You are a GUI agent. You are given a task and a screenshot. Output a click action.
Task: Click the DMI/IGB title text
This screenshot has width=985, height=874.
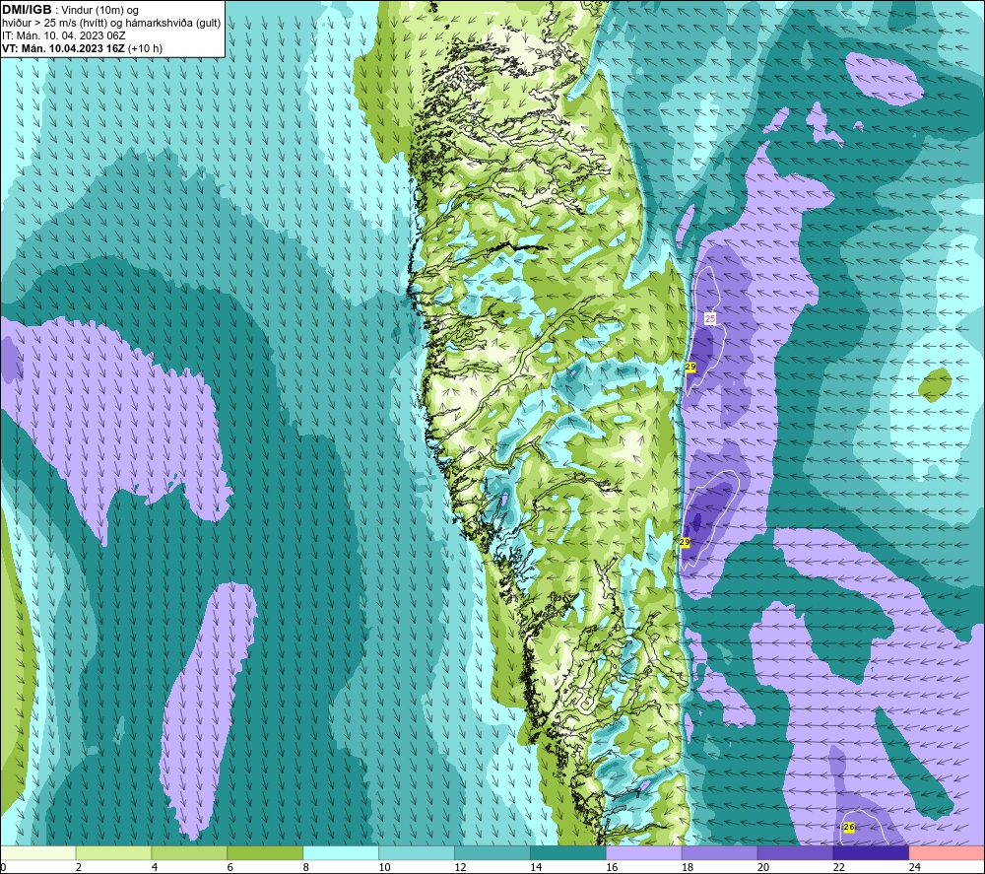point(27,10)
